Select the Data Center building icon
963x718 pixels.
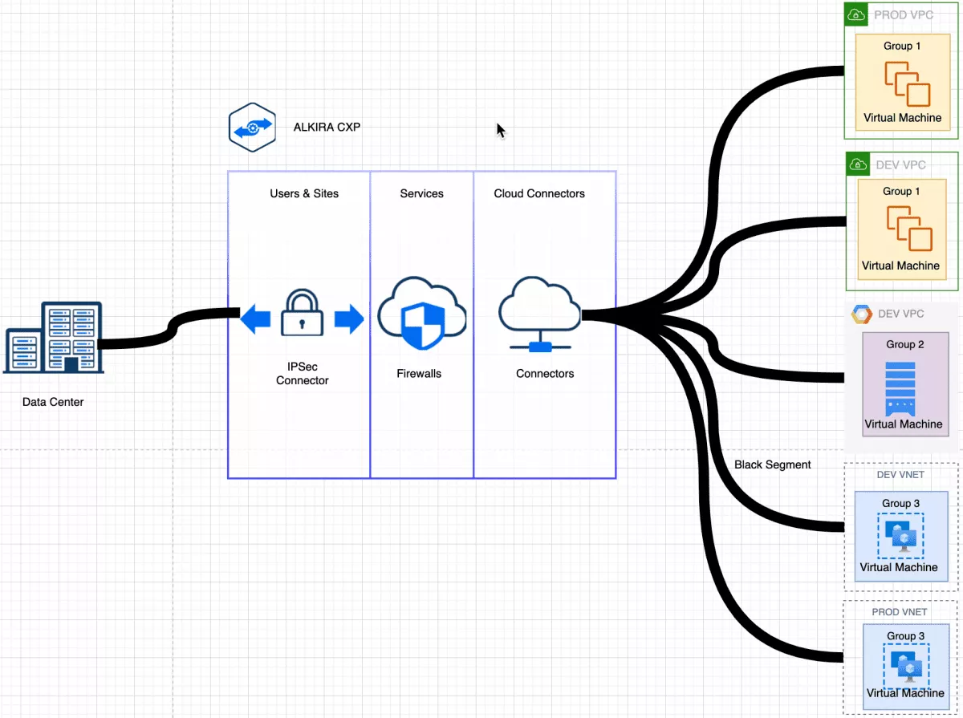click(53, 338)
